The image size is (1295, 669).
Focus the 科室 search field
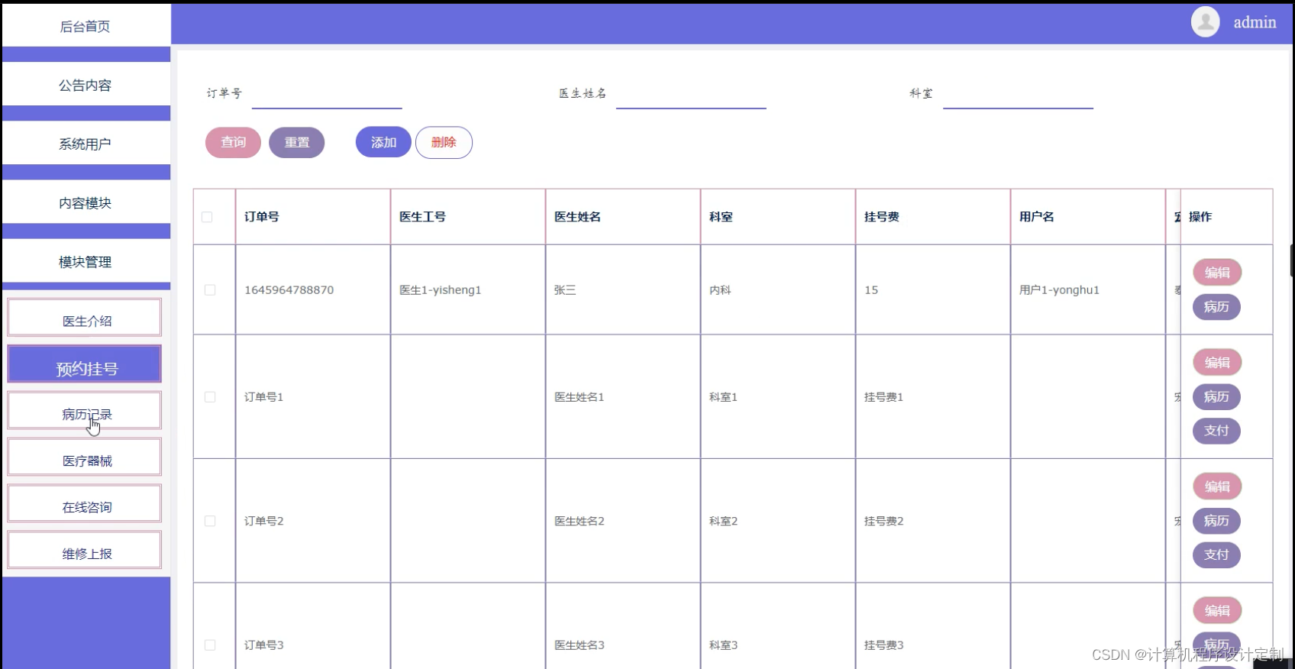(x=1018, y=94)
